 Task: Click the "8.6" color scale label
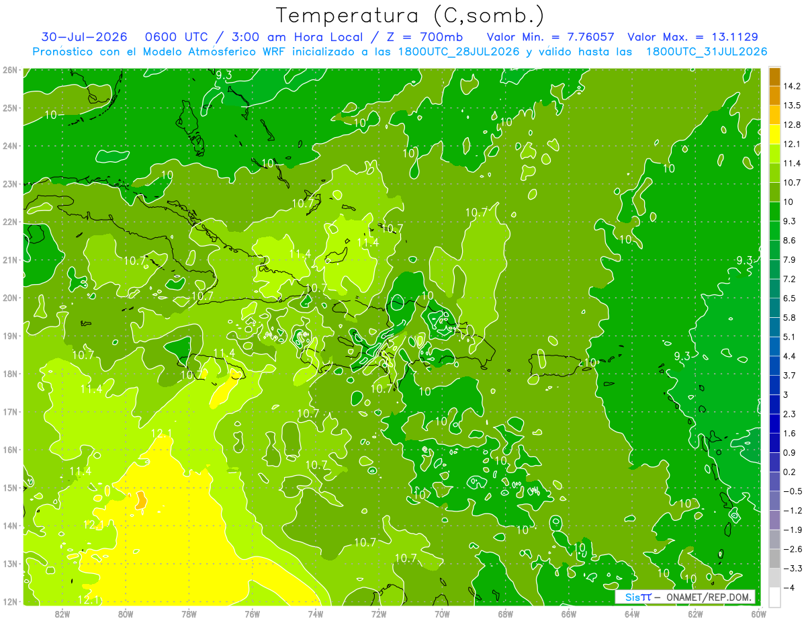pyautogui.click(x=789, y=241)
